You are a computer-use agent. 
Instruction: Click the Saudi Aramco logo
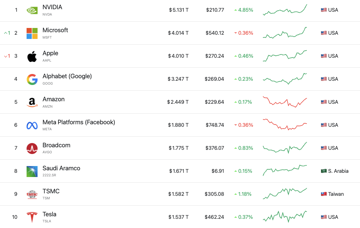click(32, 171)
